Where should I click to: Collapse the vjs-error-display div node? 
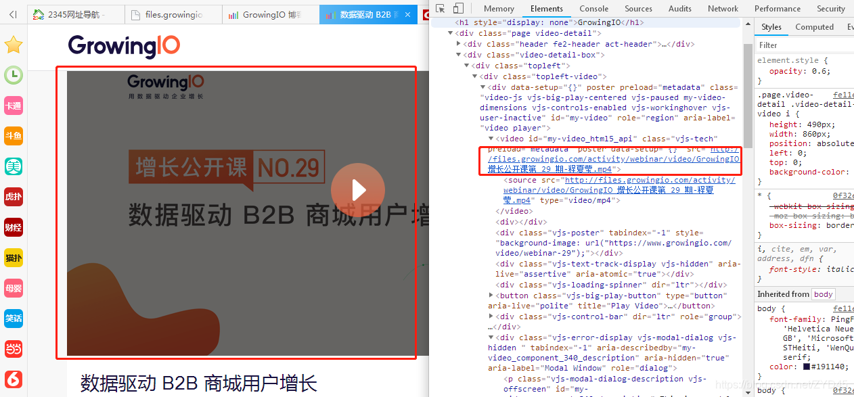pyautogui.click(x=491, y=337)
